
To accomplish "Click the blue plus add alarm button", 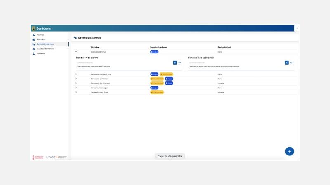I will click(290, 151).
